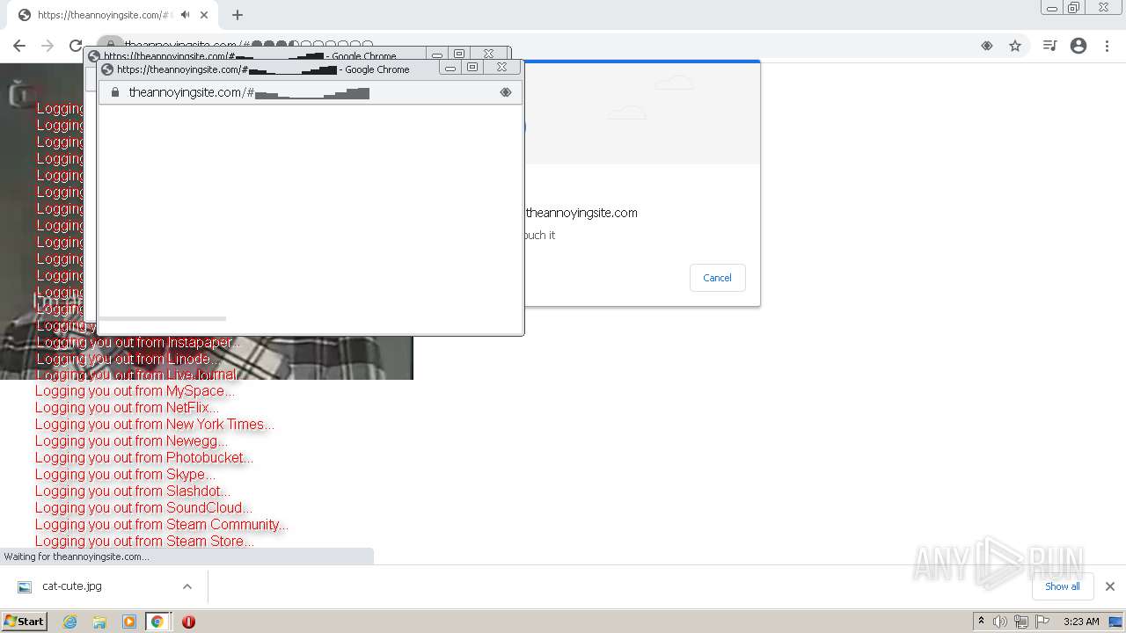Open the Chrome profile avatar menu

click(1078, 46)
